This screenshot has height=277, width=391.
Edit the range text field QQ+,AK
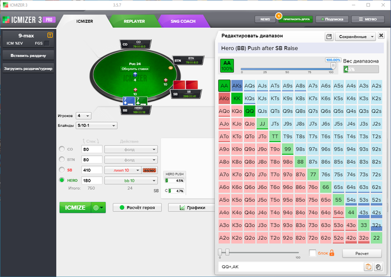(x=290, y=267)
